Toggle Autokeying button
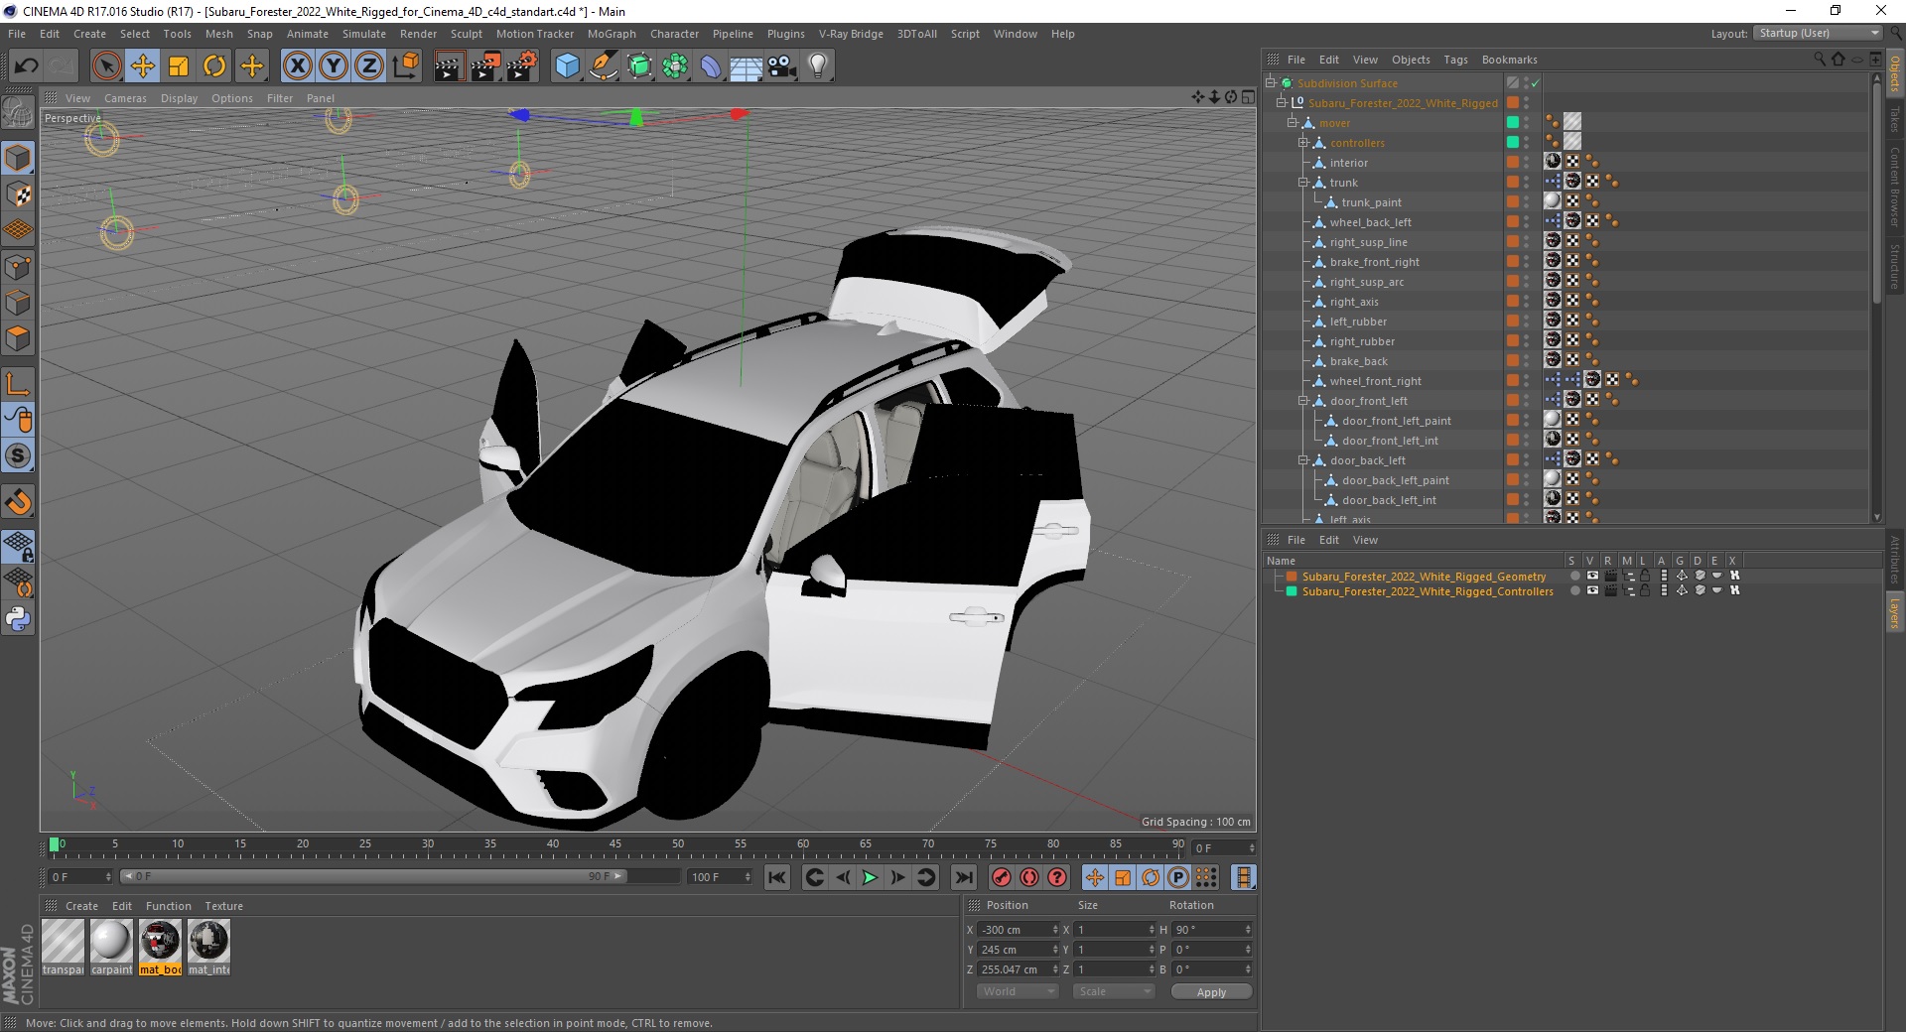Image resolution: width=1906 pixels, height=1032 pixels. click(x=1029, y=877)
